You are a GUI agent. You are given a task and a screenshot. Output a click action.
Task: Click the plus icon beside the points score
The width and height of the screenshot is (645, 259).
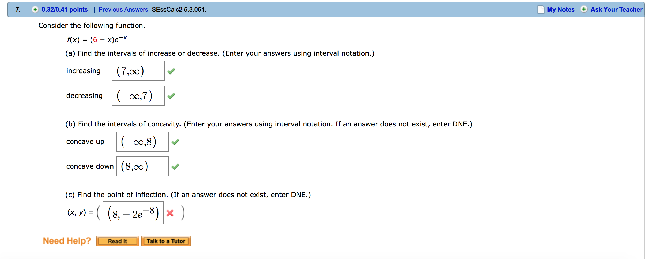(35, 10)
